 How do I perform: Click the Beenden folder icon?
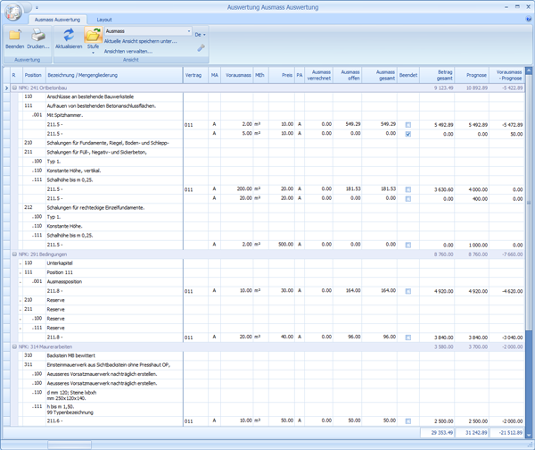[x=14, y=35]
